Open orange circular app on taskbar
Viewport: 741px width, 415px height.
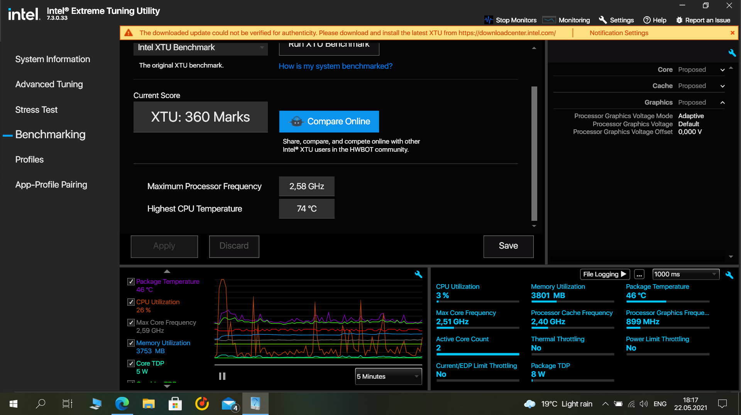pyautogui.click(x=202, y=404)
